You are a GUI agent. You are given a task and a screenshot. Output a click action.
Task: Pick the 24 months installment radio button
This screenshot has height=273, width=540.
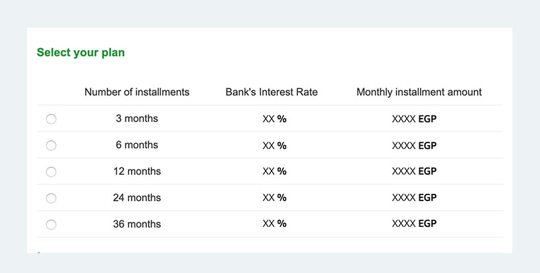[x=51, y=198]
